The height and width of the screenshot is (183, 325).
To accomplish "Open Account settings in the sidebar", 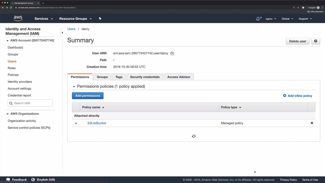I will (x=19, y=89).
